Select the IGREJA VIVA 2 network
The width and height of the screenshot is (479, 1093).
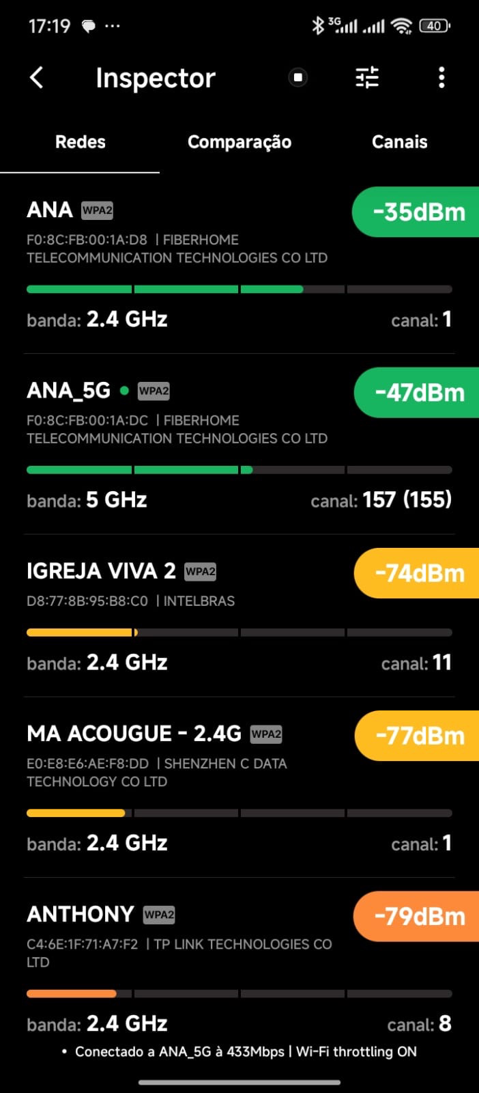coord(101,571)
